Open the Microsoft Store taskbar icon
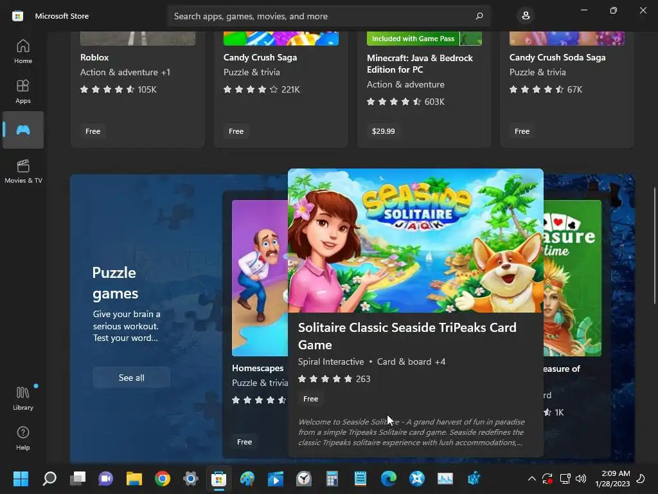 [x=218, y=479]
